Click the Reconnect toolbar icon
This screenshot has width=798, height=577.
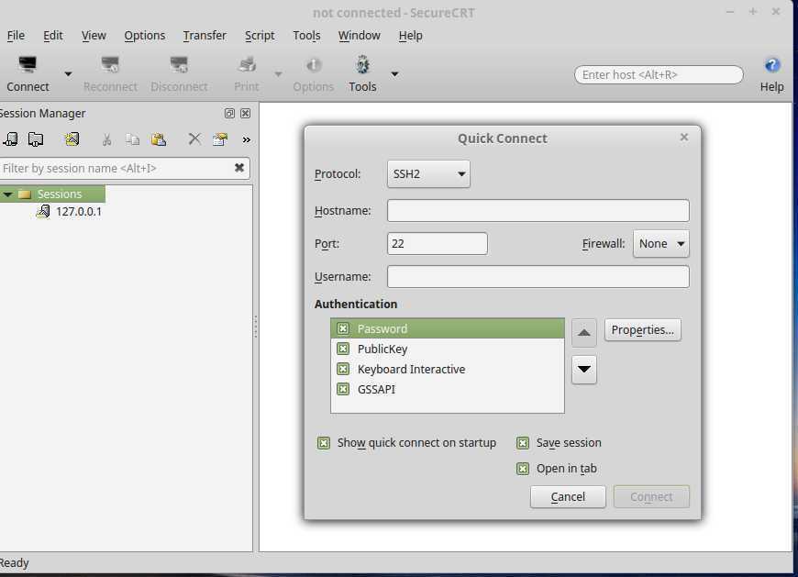[x=110, y=65]
